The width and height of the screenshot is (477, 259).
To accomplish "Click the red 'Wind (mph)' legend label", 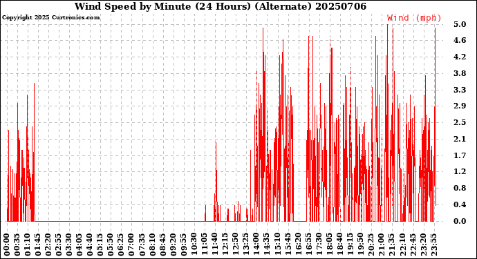I will tap(414, 18).
